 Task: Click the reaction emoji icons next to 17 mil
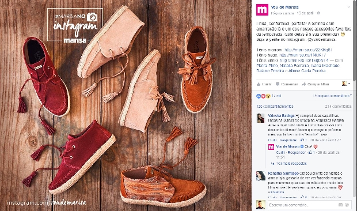(263, 96)
